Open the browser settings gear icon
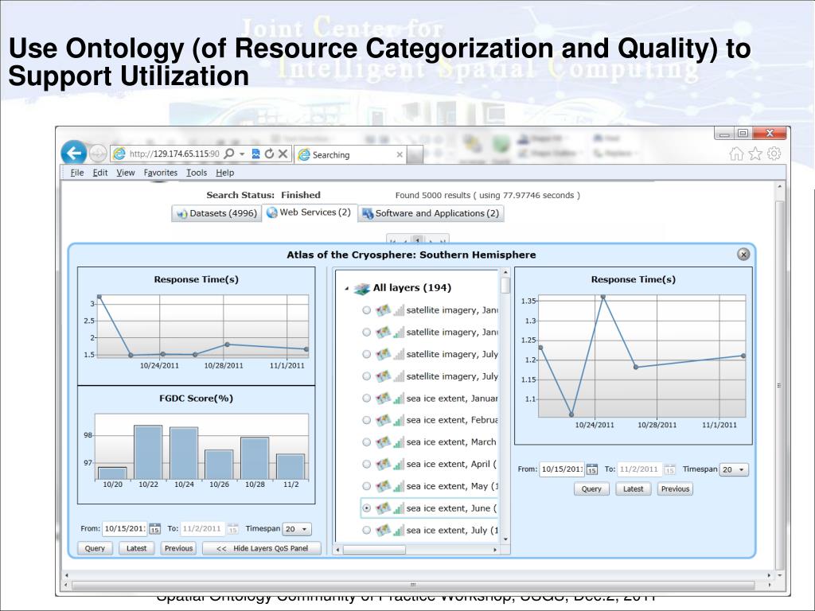Screen dimensions: 815x611 click(x=773, y=154)
